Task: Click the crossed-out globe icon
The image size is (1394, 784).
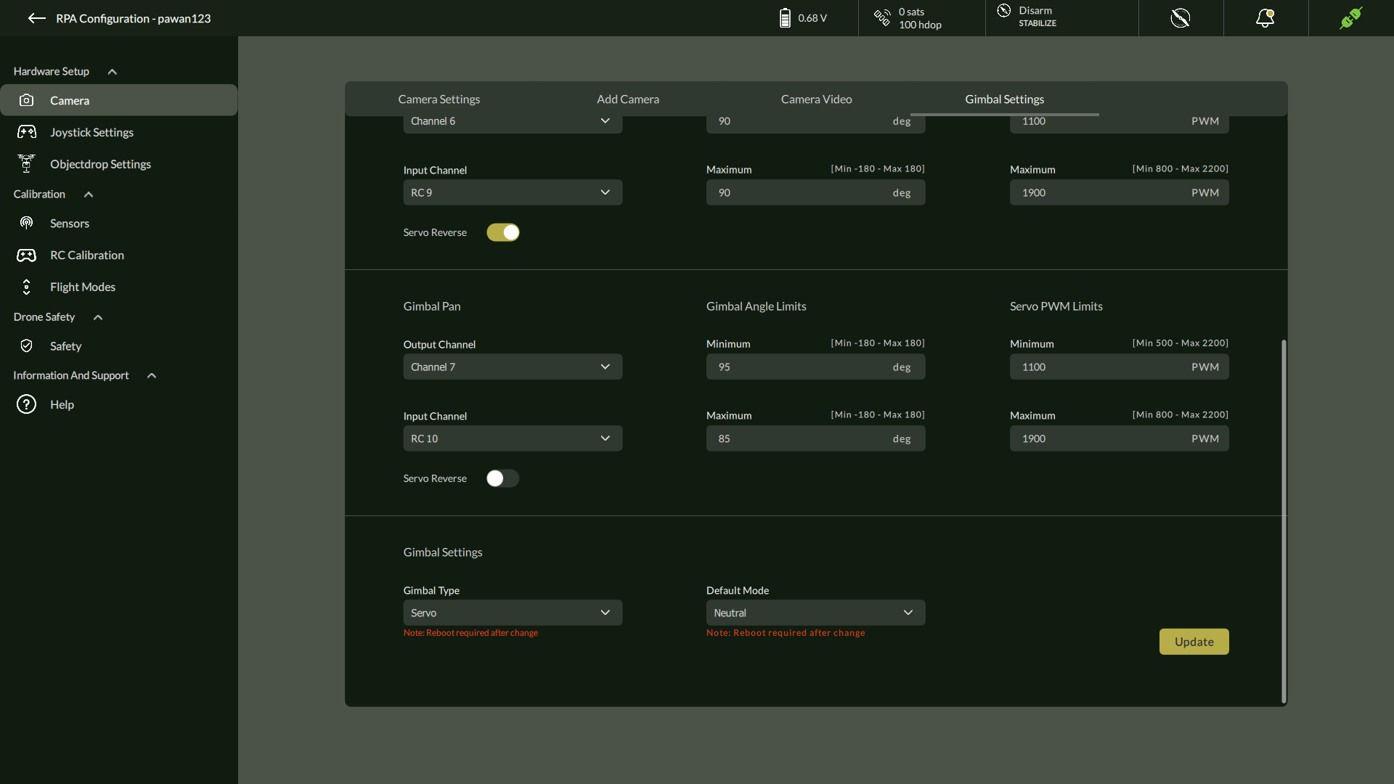Action: click(x=1181, y=18)
